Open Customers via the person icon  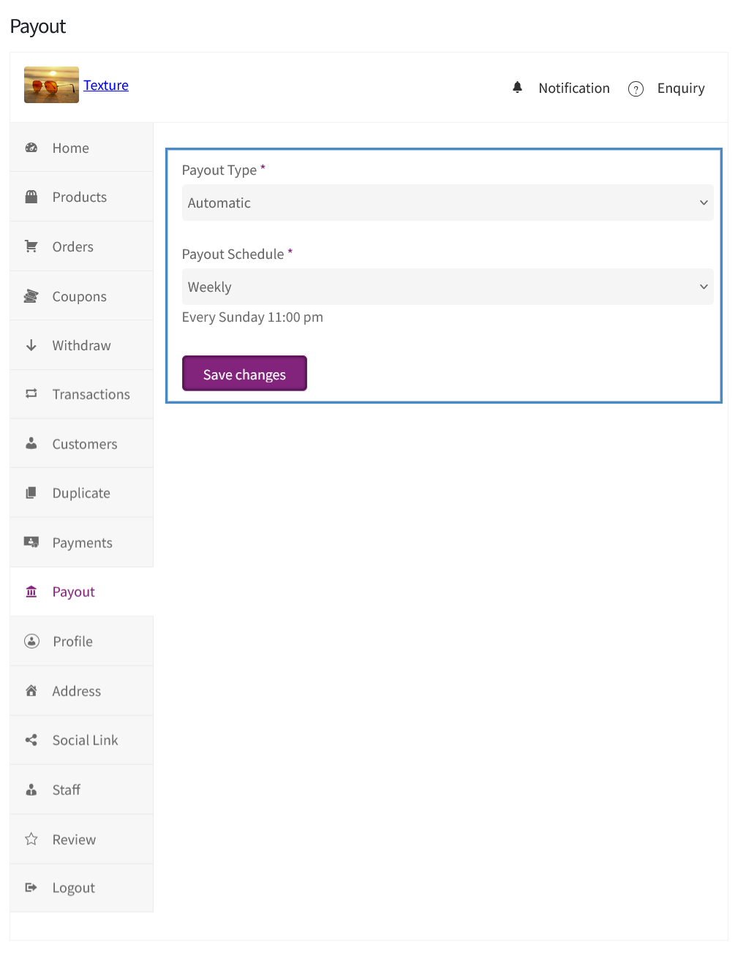(31, 443)
